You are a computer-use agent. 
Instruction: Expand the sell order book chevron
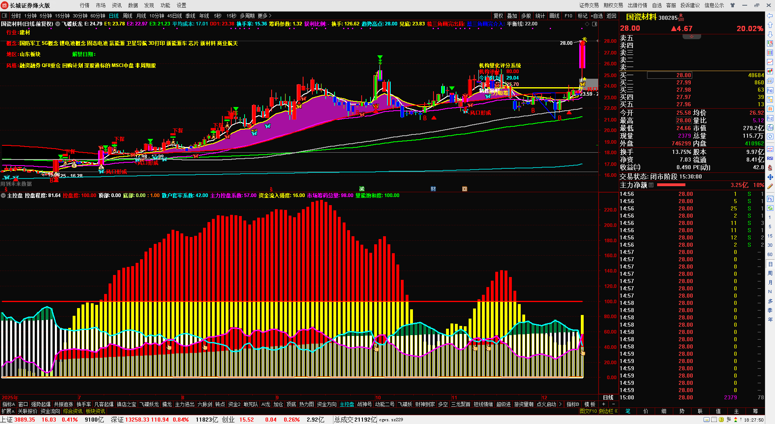coord(691,37)
